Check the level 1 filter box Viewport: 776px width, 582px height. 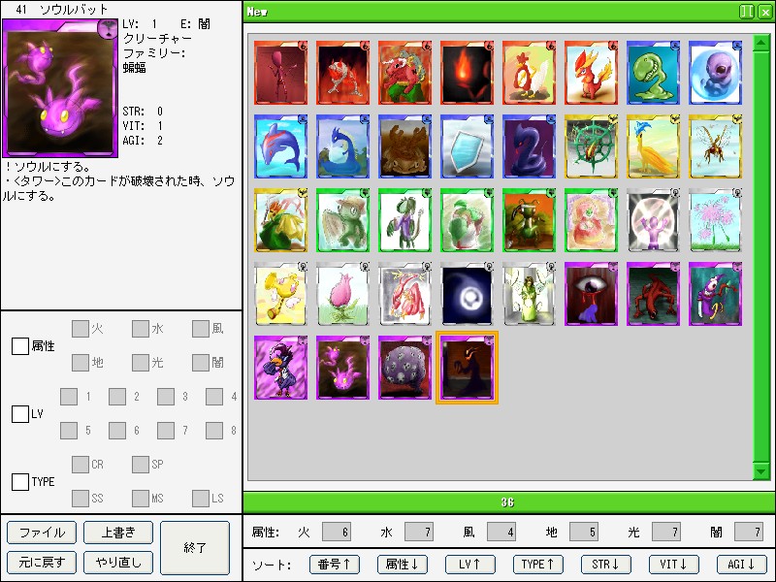(69, 397)
